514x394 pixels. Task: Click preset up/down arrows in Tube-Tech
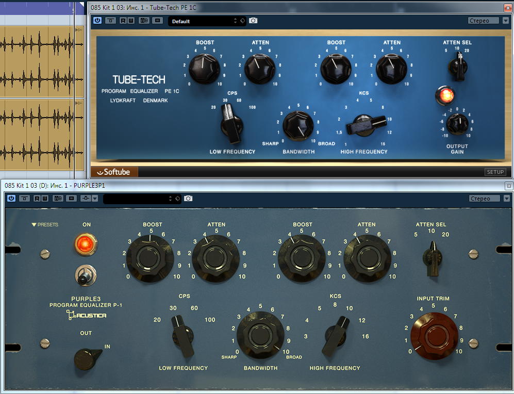coord(236,21)
